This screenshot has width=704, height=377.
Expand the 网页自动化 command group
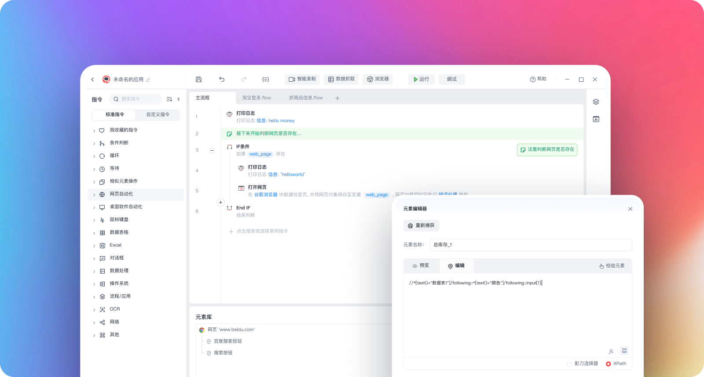[x=94, y=195]
